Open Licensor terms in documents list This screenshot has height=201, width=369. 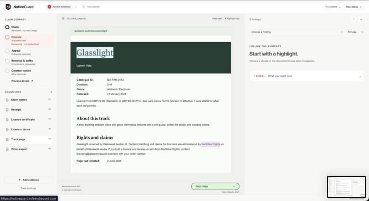coord(28,129)
